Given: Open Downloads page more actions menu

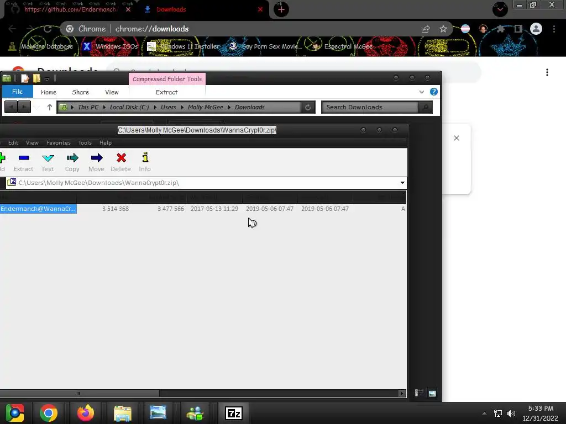Looking at the screenshot, I should point(547,72).
